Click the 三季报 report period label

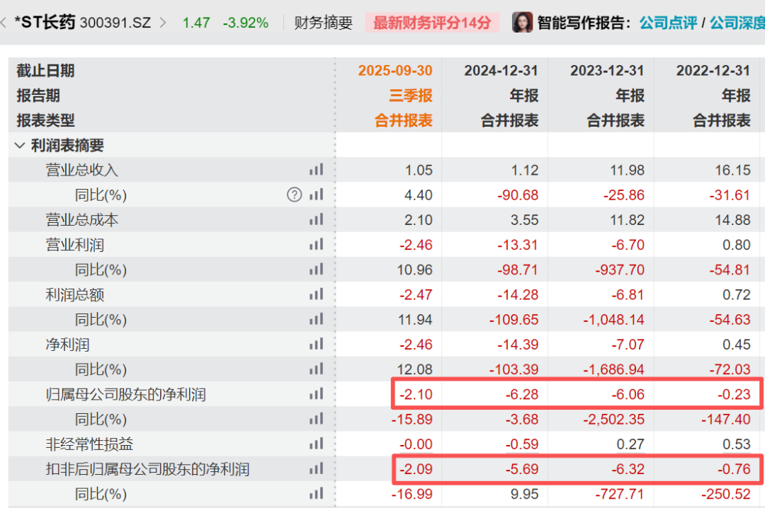coord(410,96)
